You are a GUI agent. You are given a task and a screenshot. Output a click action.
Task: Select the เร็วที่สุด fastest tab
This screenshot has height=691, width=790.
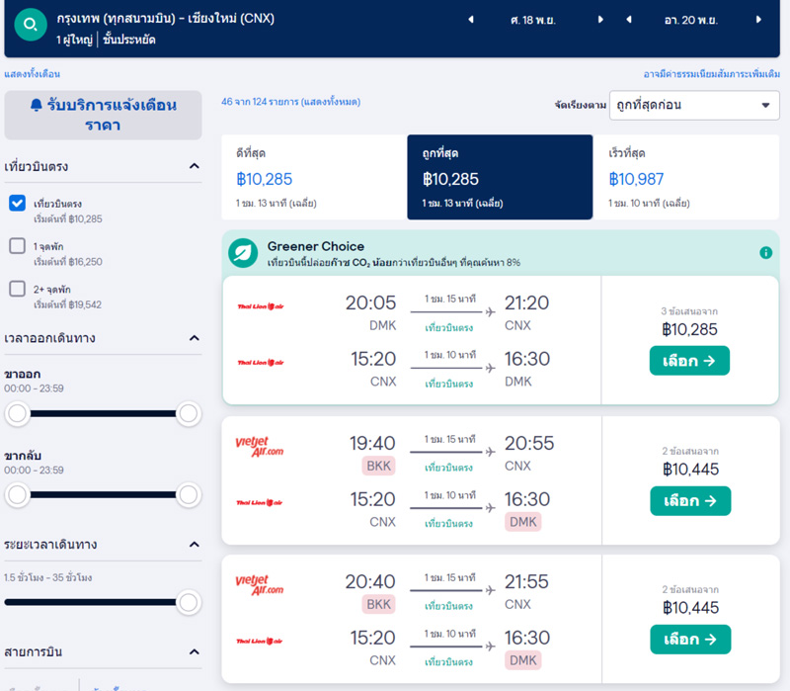coord(685,177)
